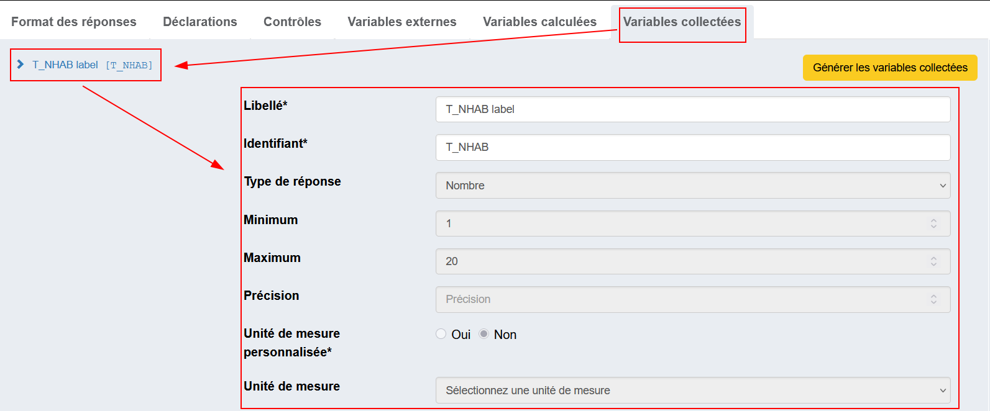Viewport: 990px width, 411px height.
Task: Click the Identifiant input field
Action: pyautogui.click(x=692, y=147)
